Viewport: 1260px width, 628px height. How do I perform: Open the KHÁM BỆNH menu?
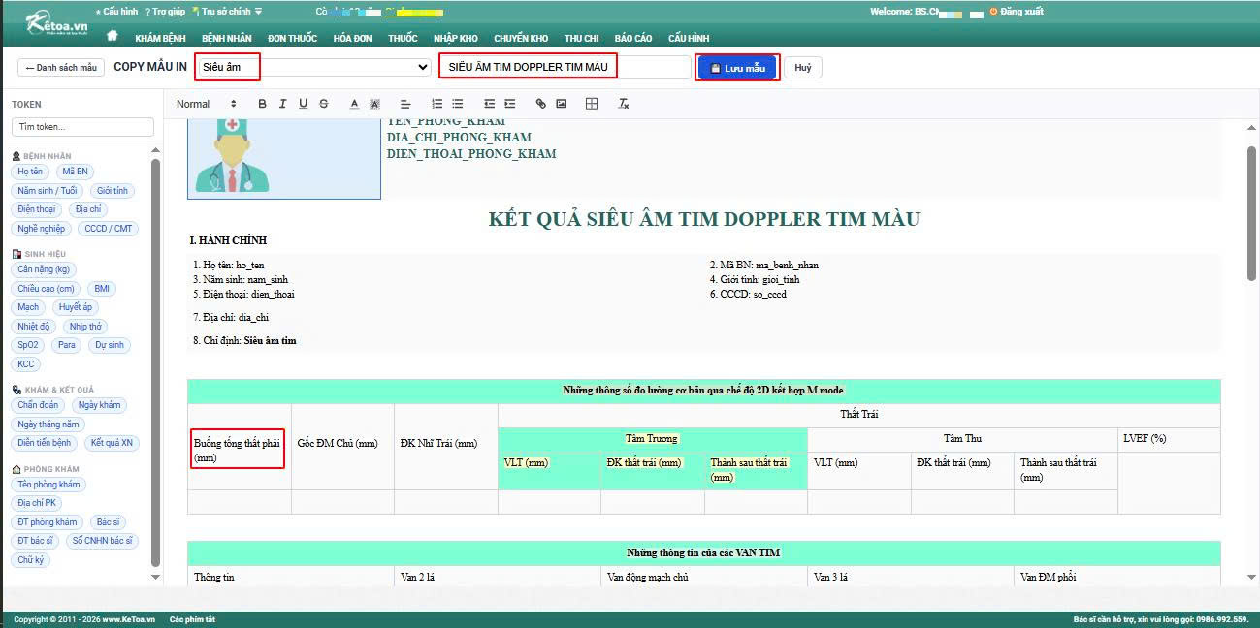160,38
